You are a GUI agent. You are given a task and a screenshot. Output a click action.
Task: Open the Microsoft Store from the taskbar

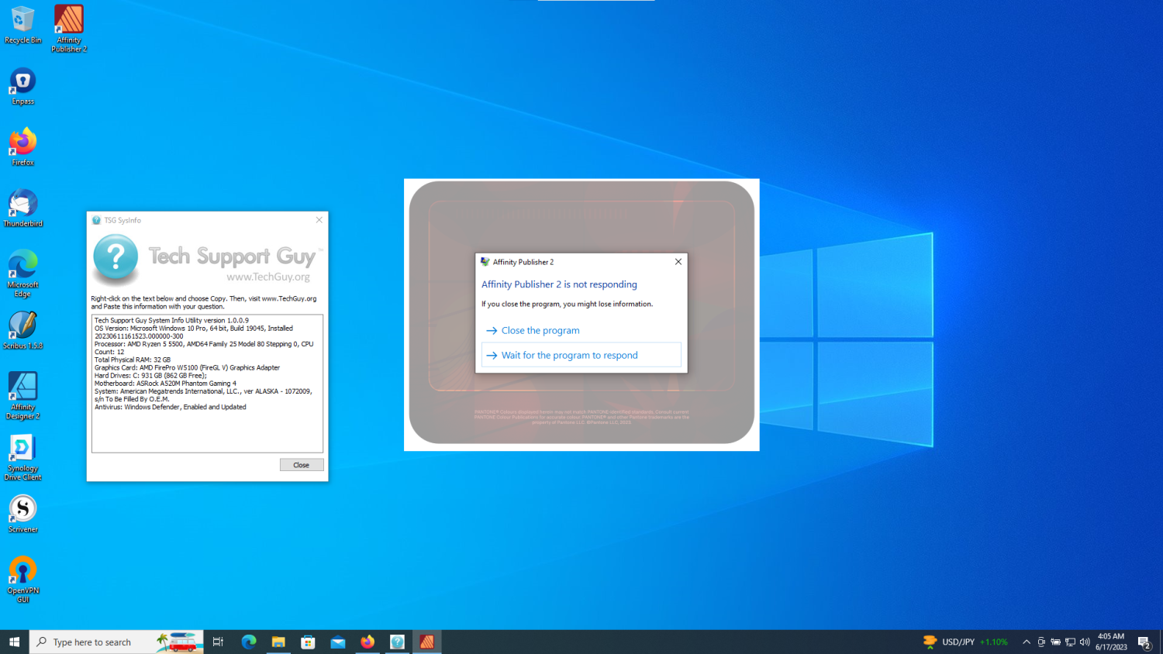point(308,642)
